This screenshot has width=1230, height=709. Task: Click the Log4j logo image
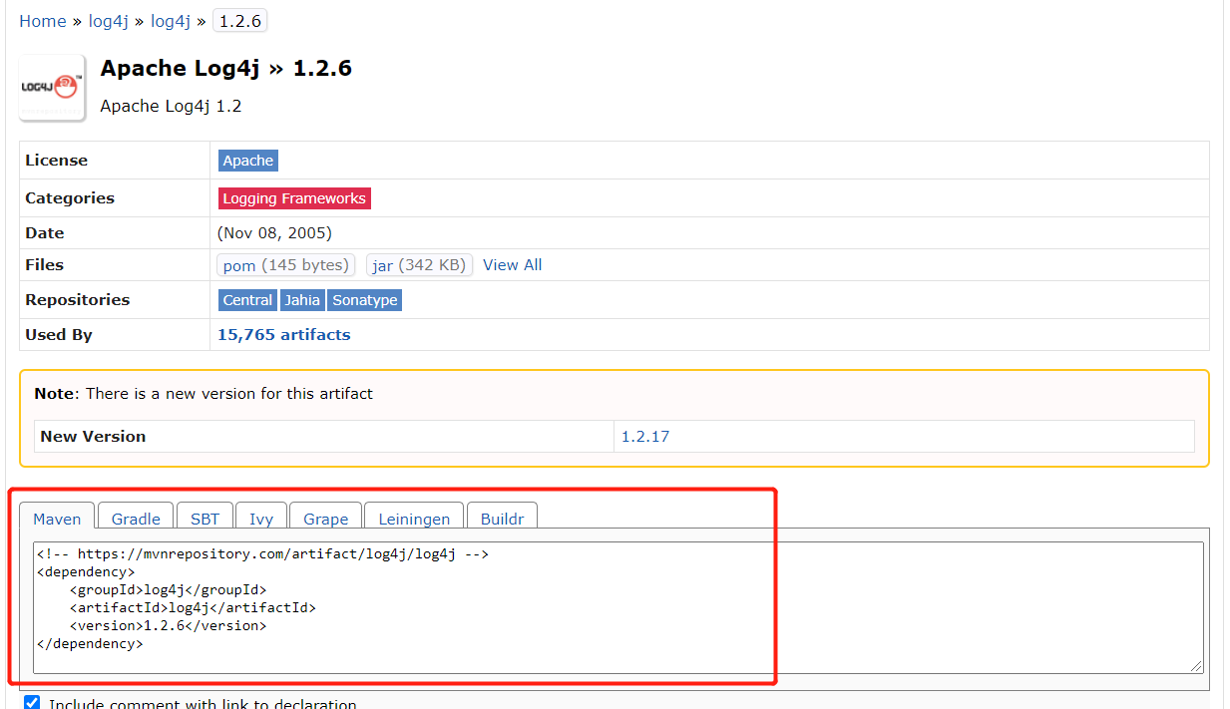[52, 88]
